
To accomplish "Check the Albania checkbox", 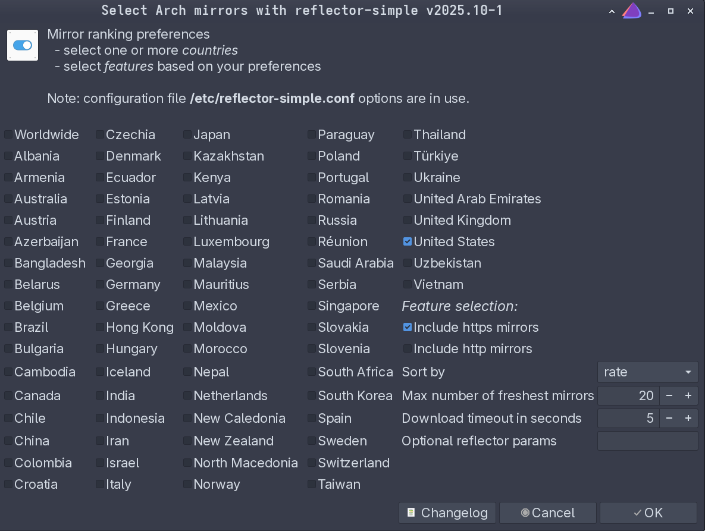I will [8, 156].
